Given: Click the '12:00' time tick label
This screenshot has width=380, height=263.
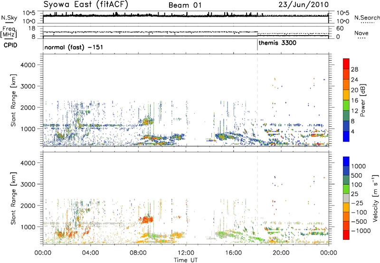Looking at the screenshot, I should (x=186, y=253).
